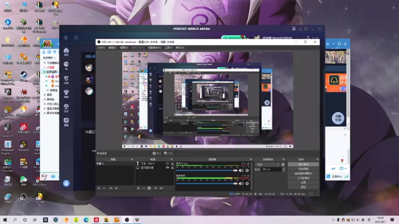Click the Stop Streaming button in OBS controls
The height and width of the screenshot is (224, 399).
(303, 164)
